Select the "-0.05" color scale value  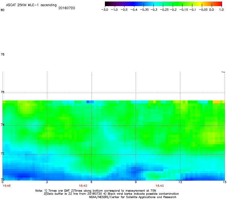tap(203, 10)
